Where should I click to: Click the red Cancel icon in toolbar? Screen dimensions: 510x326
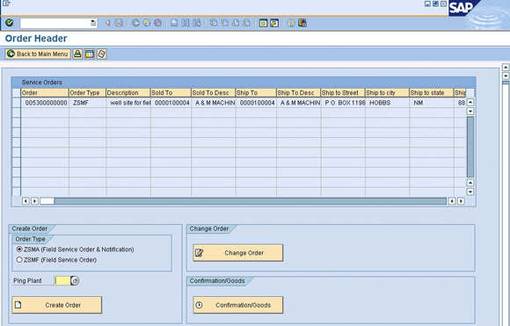tap(157, 23)
